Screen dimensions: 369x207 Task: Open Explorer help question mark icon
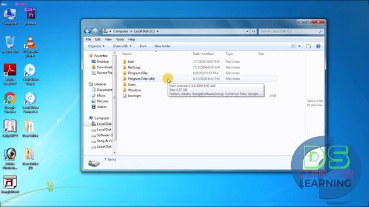tap(318, 46)
